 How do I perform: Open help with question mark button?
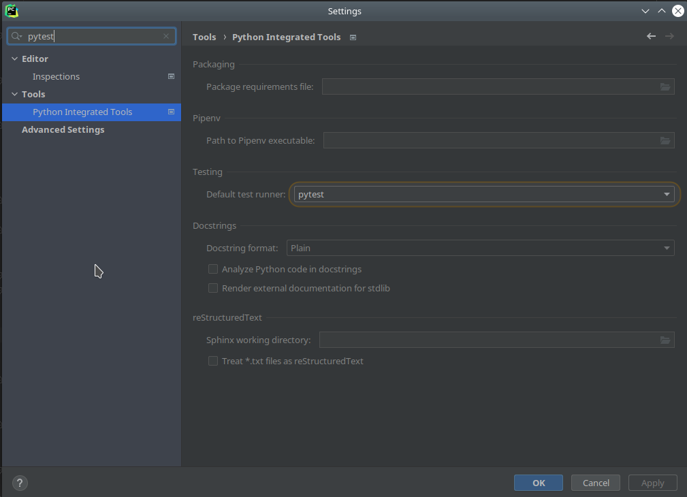pyautogui.click(x=20, y=483)
